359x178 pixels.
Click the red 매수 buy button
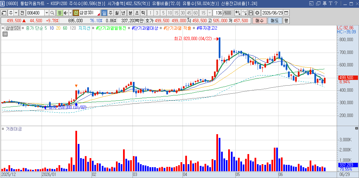coord(259,21)
